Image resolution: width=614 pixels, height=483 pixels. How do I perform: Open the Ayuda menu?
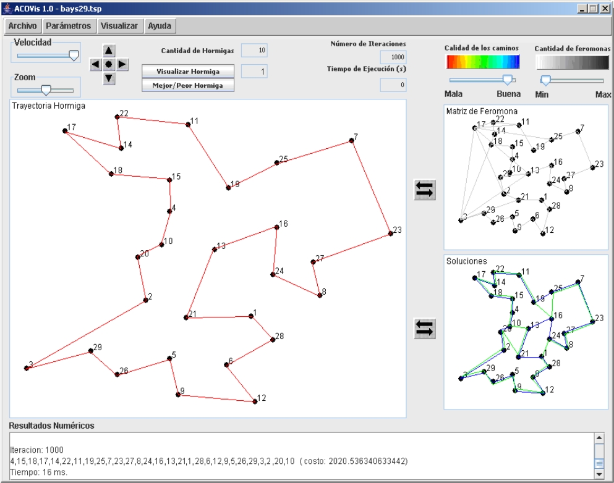tap(159, 26)
